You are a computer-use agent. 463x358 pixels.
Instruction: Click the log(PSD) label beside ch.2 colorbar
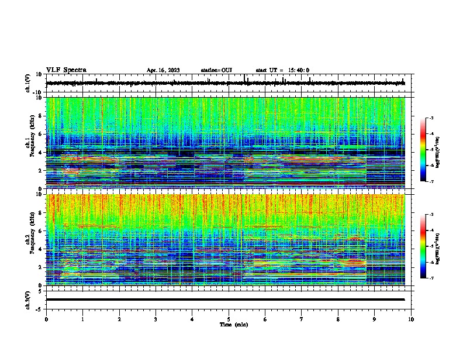[x=438, y=249]
